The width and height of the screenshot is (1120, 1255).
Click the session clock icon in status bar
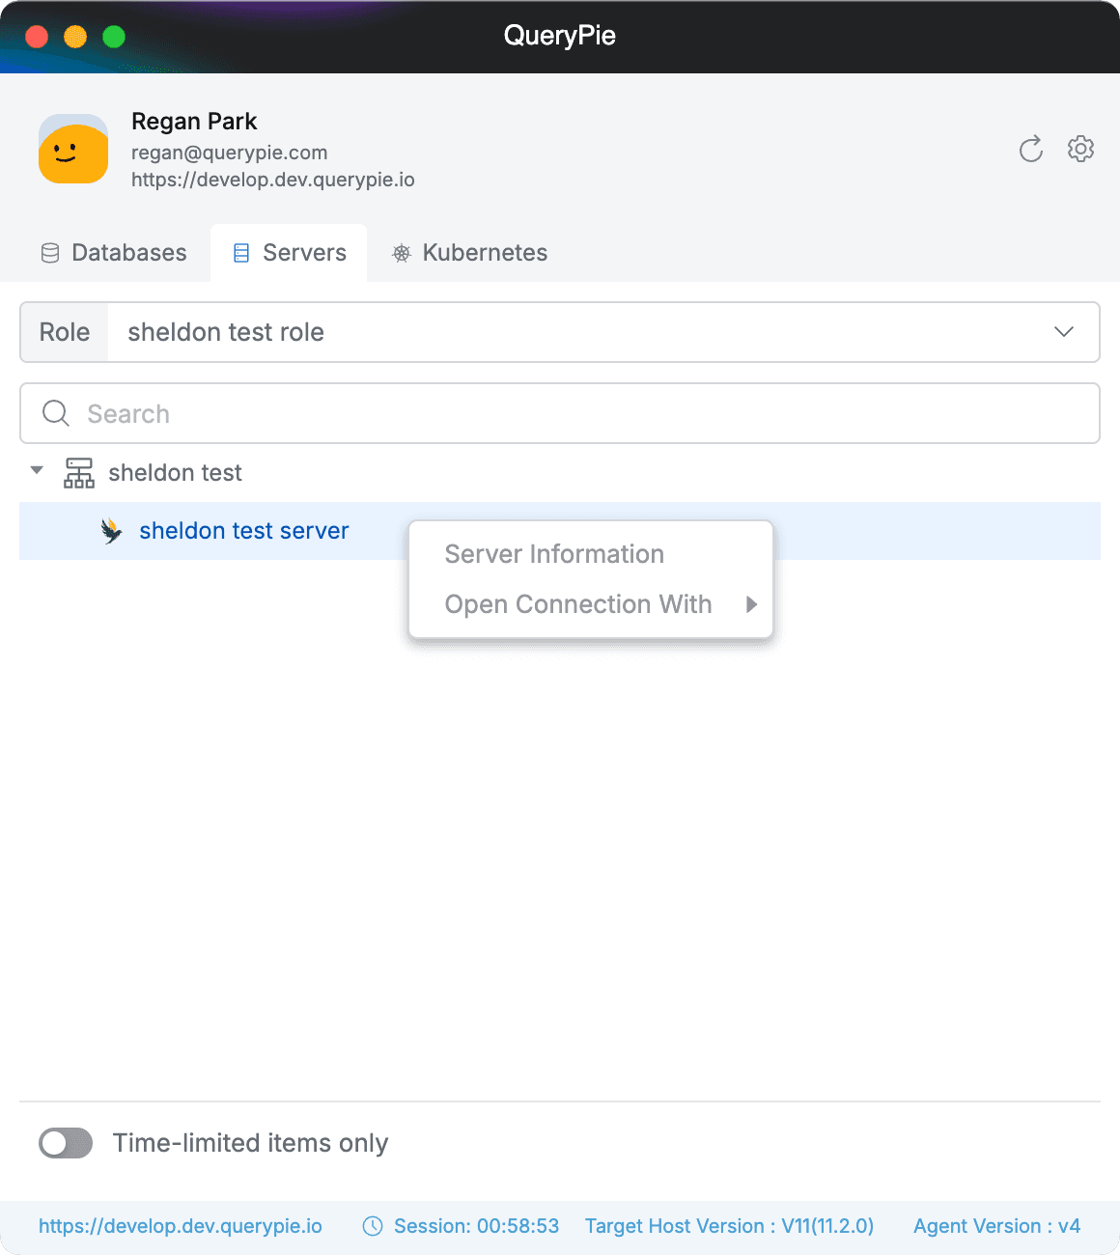tap(372, 1226)
